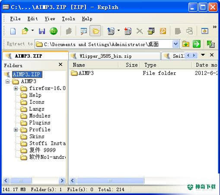The image size is (220, 195).
Task: Click the blue window download icon
Action: pos(205,31)
